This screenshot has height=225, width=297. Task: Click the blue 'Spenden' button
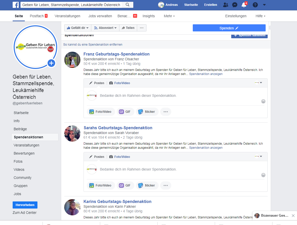[229, 28]
